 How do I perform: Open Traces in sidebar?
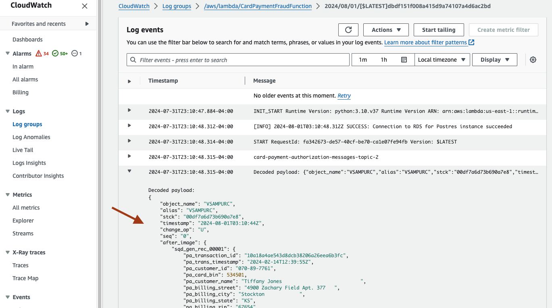point(21,265)
